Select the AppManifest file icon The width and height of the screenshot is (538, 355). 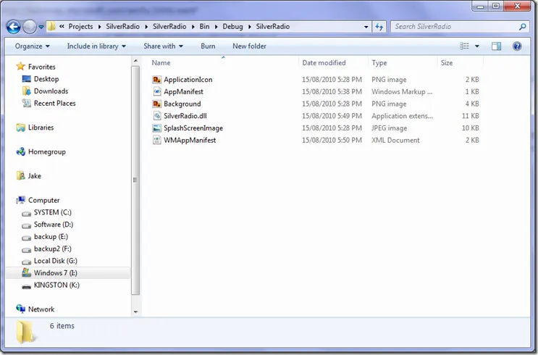[157, 92]
